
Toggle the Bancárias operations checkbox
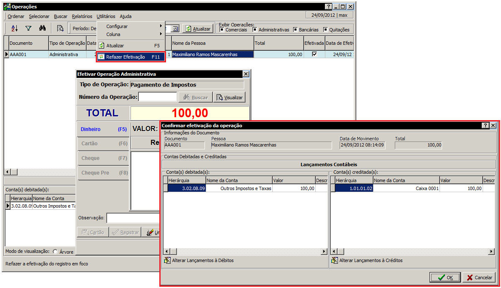click(x=295, y=30)
